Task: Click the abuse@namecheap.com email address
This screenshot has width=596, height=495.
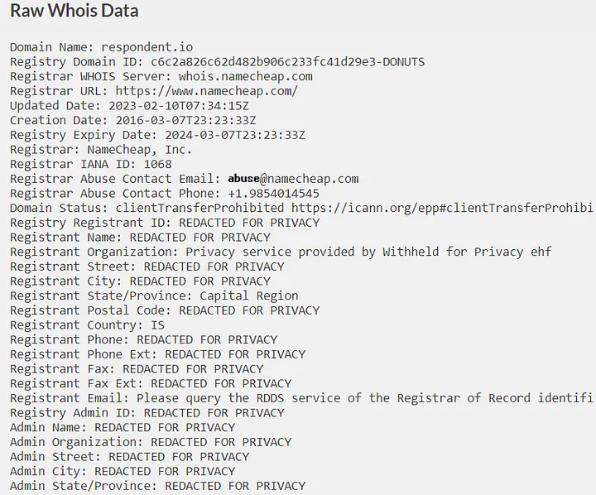Action: tap(293, 179)
